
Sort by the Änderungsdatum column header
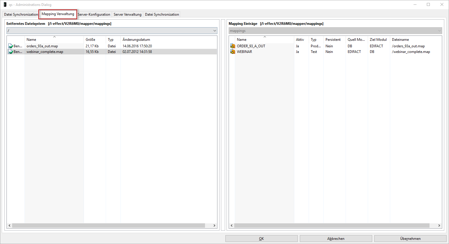pos(136,40)
